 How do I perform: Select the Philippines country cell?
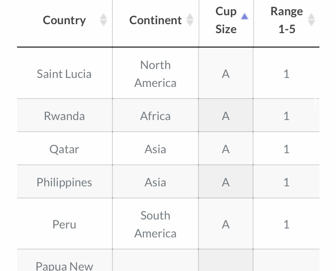[65, 182]
